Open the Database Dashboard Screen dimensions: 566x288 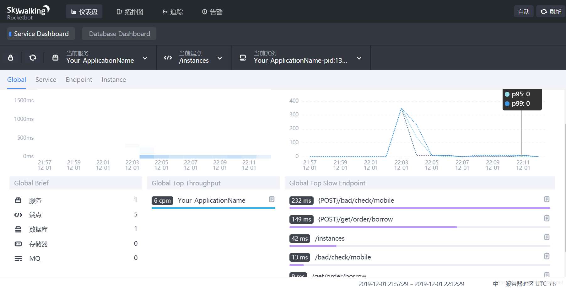click(x=119, y=34)
